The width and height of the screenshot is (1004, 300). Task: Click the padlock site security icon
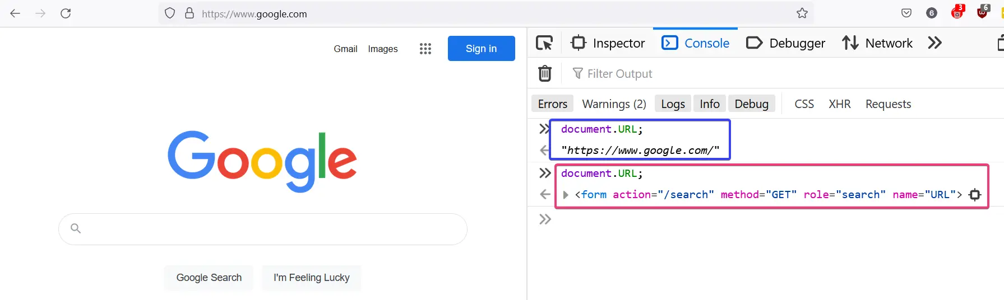189,13
